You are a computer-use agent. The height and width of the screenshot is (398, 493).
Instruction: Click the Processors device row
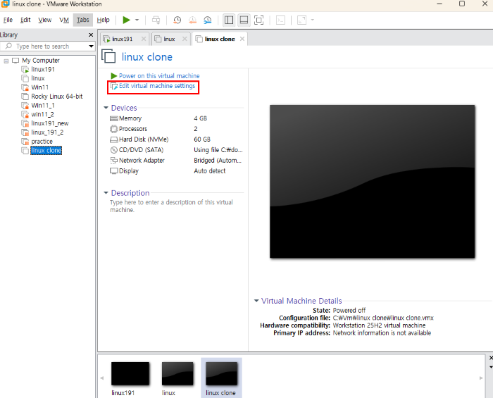[132, 129]
